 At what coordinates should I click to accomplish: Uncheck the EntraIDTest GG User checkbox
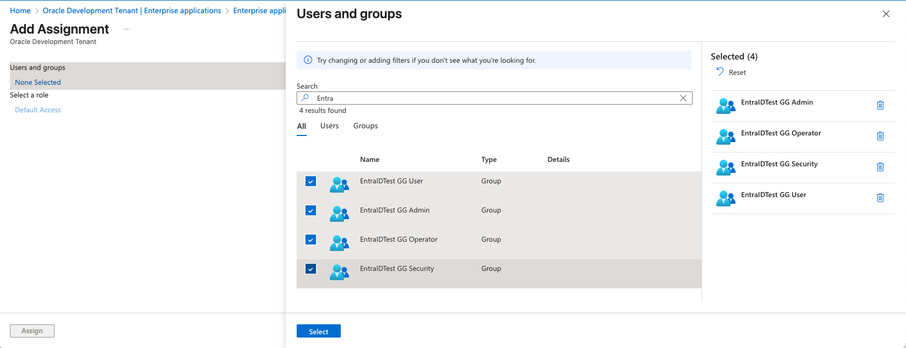311,181
